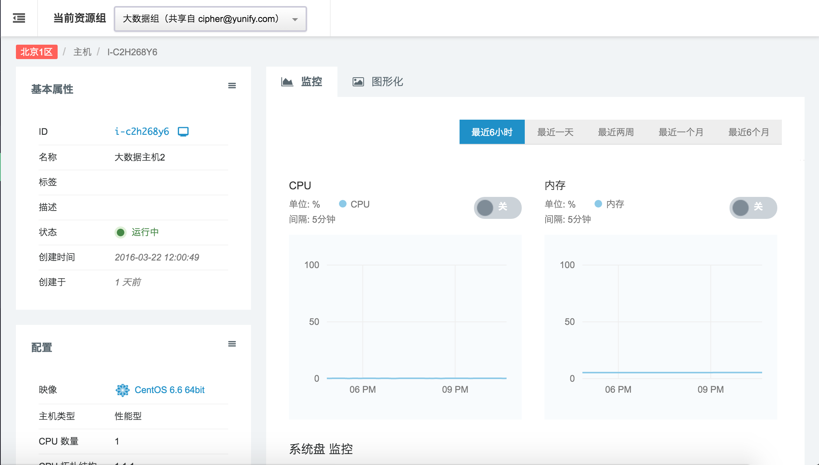Screen dimensions: 819x465
Task: Toggle the CPU chart real-time switch
Action: click(x=497, y=208)
